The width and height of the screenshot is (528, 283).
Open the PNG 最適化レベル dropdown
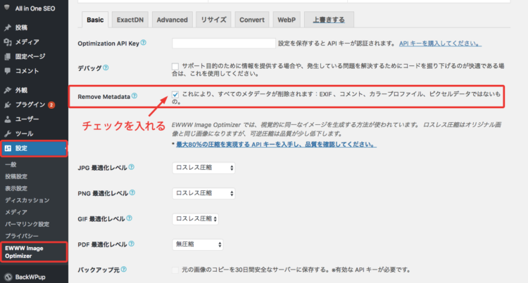[x=203, y=192]
